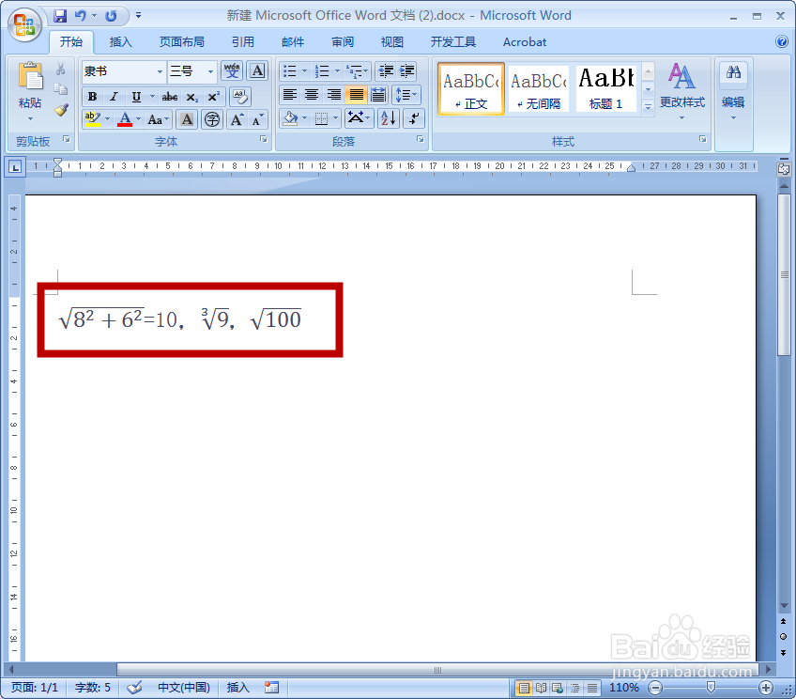Redo the last action

point(111,16)
